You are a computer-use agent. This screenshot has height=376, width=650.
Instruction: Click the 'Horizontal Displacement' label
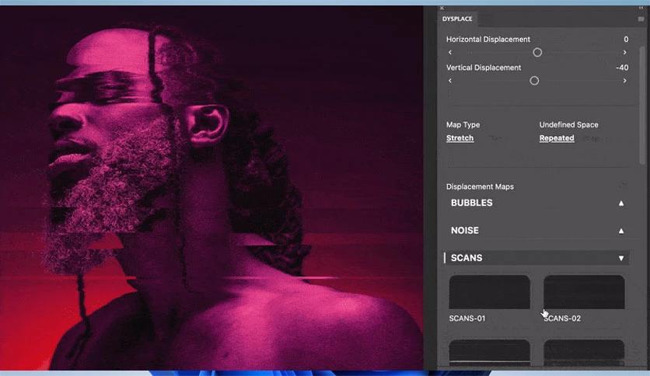(488, 40)
